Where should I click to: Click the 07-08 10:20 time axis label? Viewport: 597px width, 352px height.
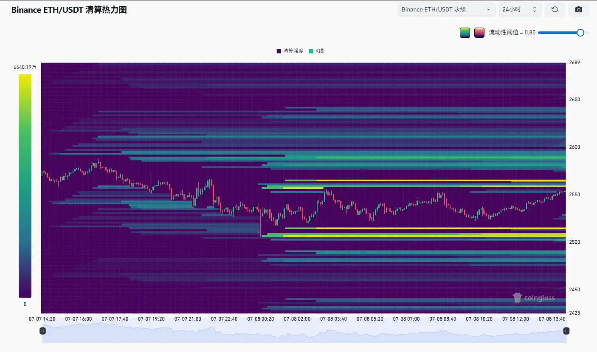pyautogui.click(x=479, y=318)
